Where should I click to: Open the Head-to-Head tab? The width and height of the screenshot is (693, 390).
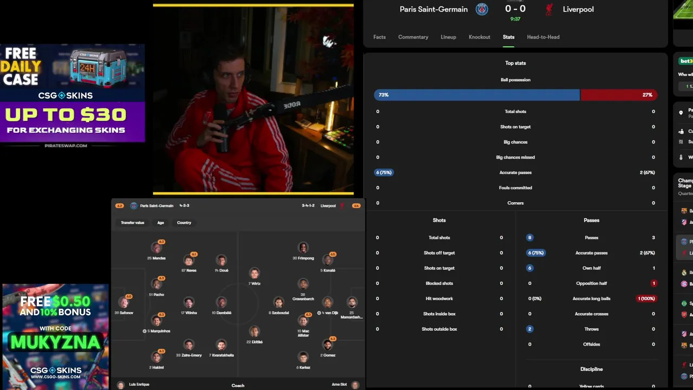tap(543, 37)
